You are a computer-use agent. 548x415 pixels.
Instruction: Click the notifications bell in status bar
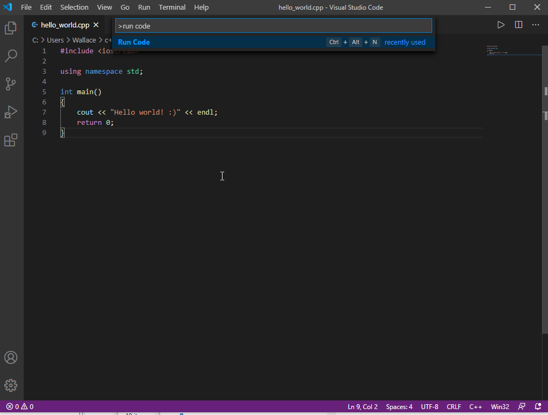pyautogui.click(x=538, y=407)
